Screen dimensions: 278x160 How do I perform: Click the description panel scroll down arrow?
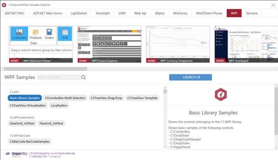point(276,148)
